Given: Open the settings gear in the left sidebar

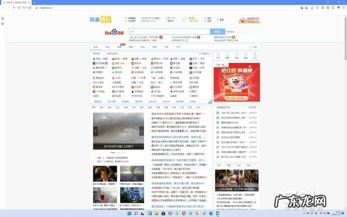Looking at the screenshot, I should coord(3,23).
